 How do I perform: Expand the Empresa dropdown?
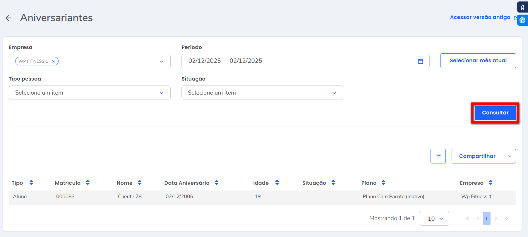point(161,61)
